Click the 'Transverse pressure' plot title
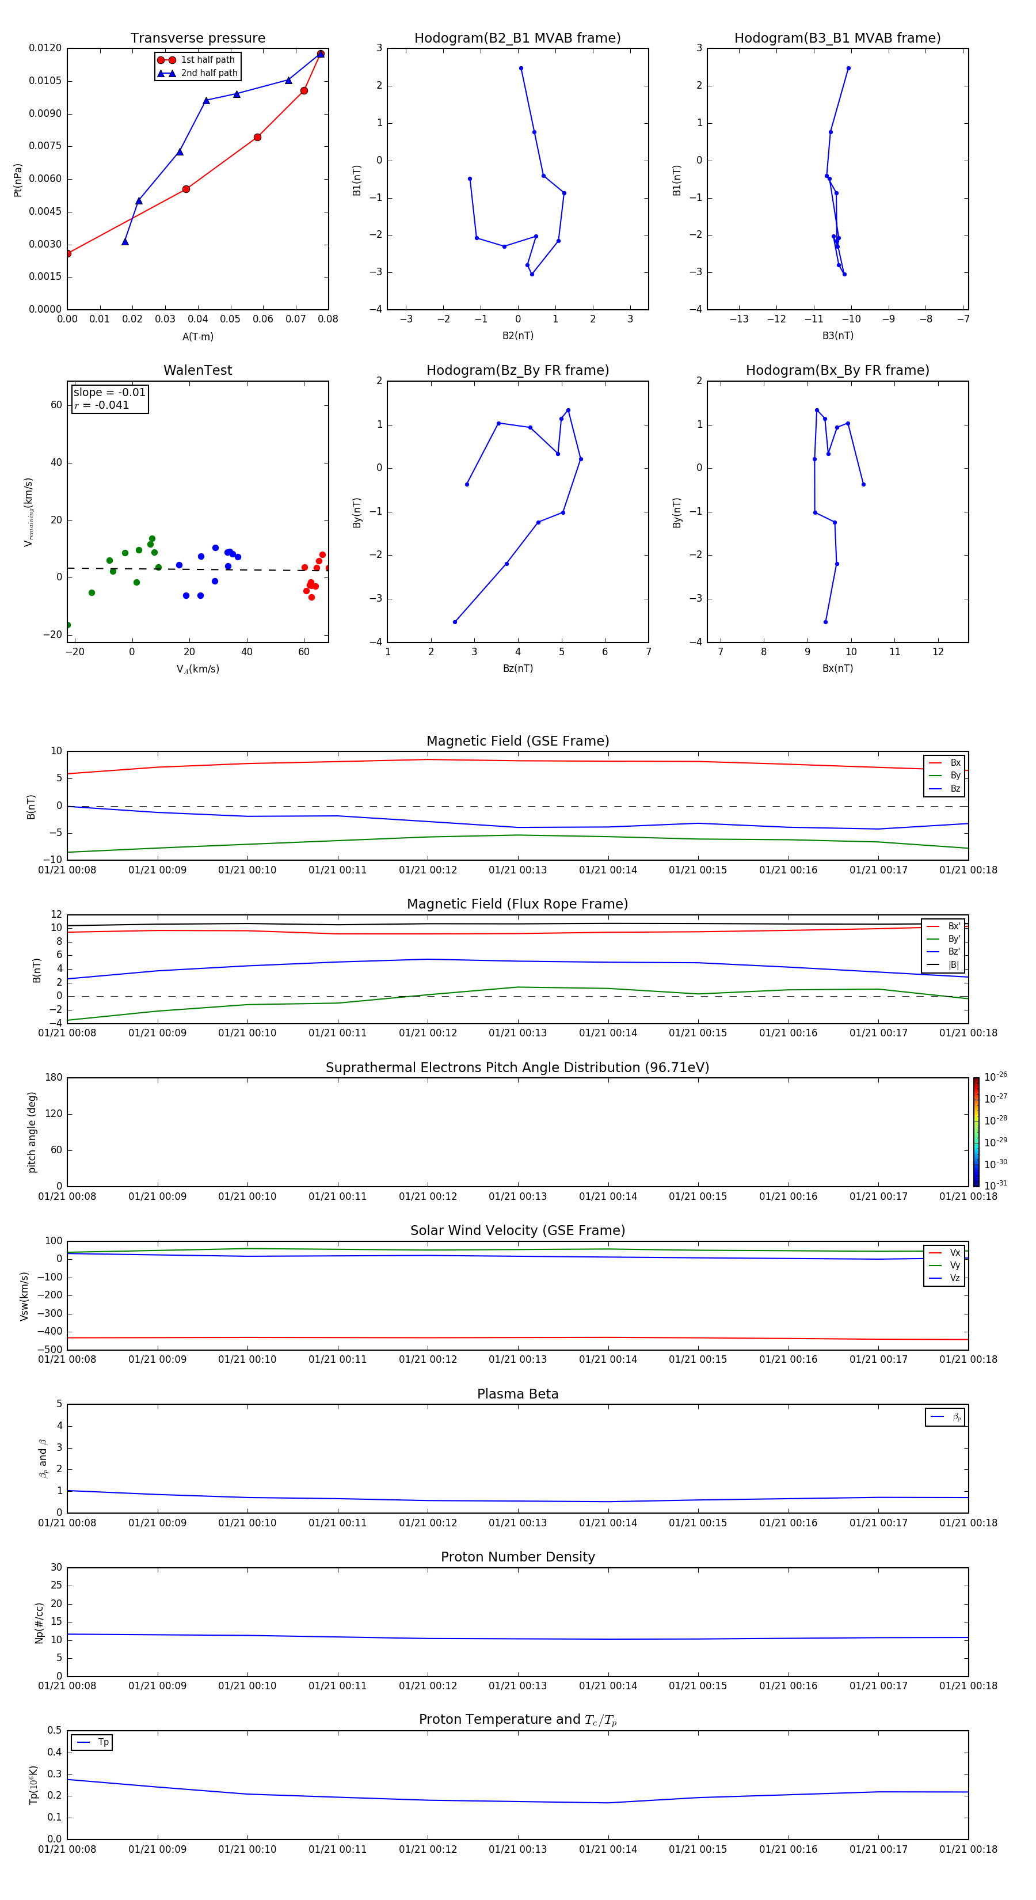 197,39
